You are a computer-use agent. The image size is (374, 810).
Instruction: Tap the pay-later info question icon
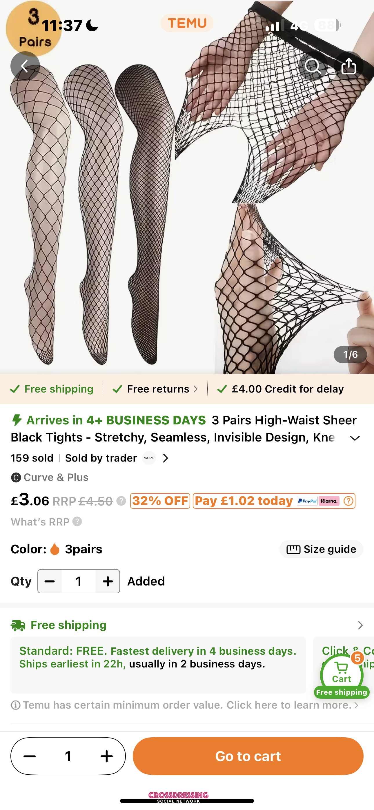[348, 501]
